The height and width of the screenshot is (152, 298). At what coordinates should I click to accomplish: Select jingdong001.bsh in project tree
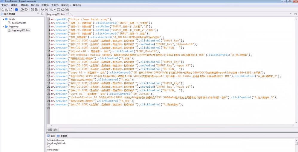21,30
